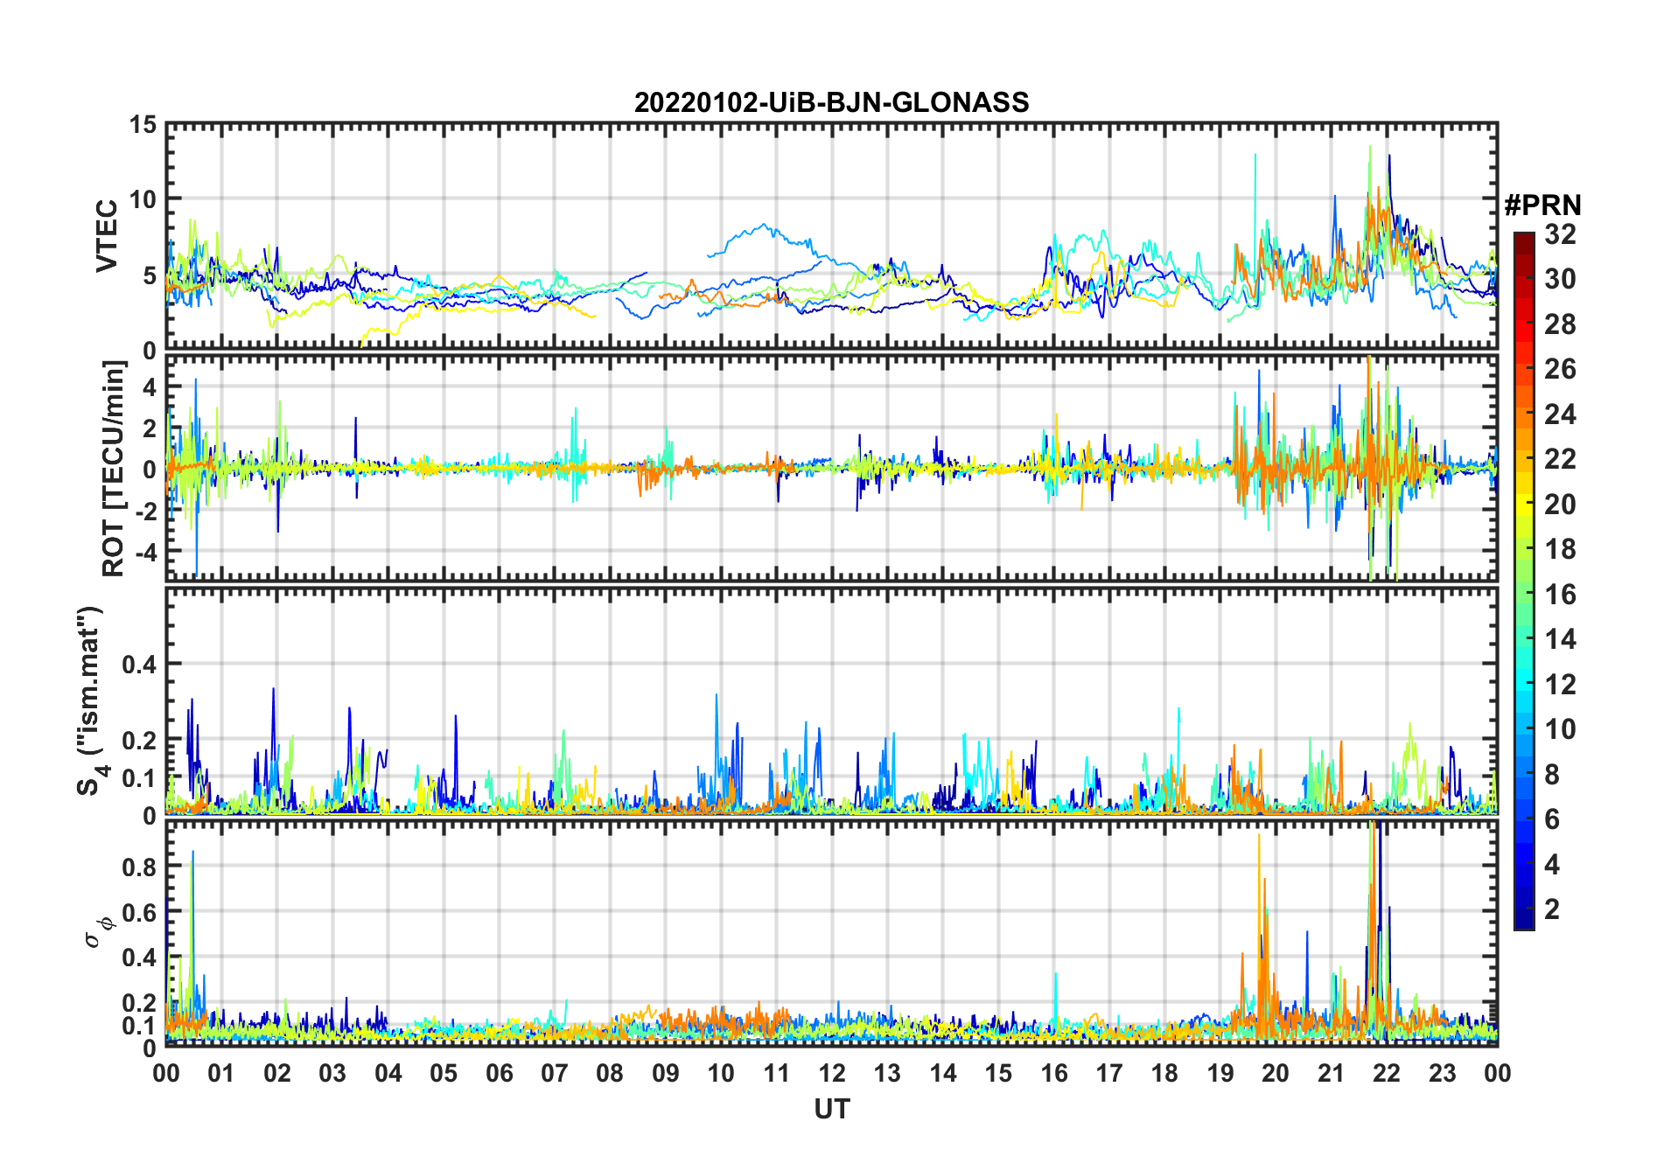Click VTEC axis tick label 10

(x=143, y=199)
